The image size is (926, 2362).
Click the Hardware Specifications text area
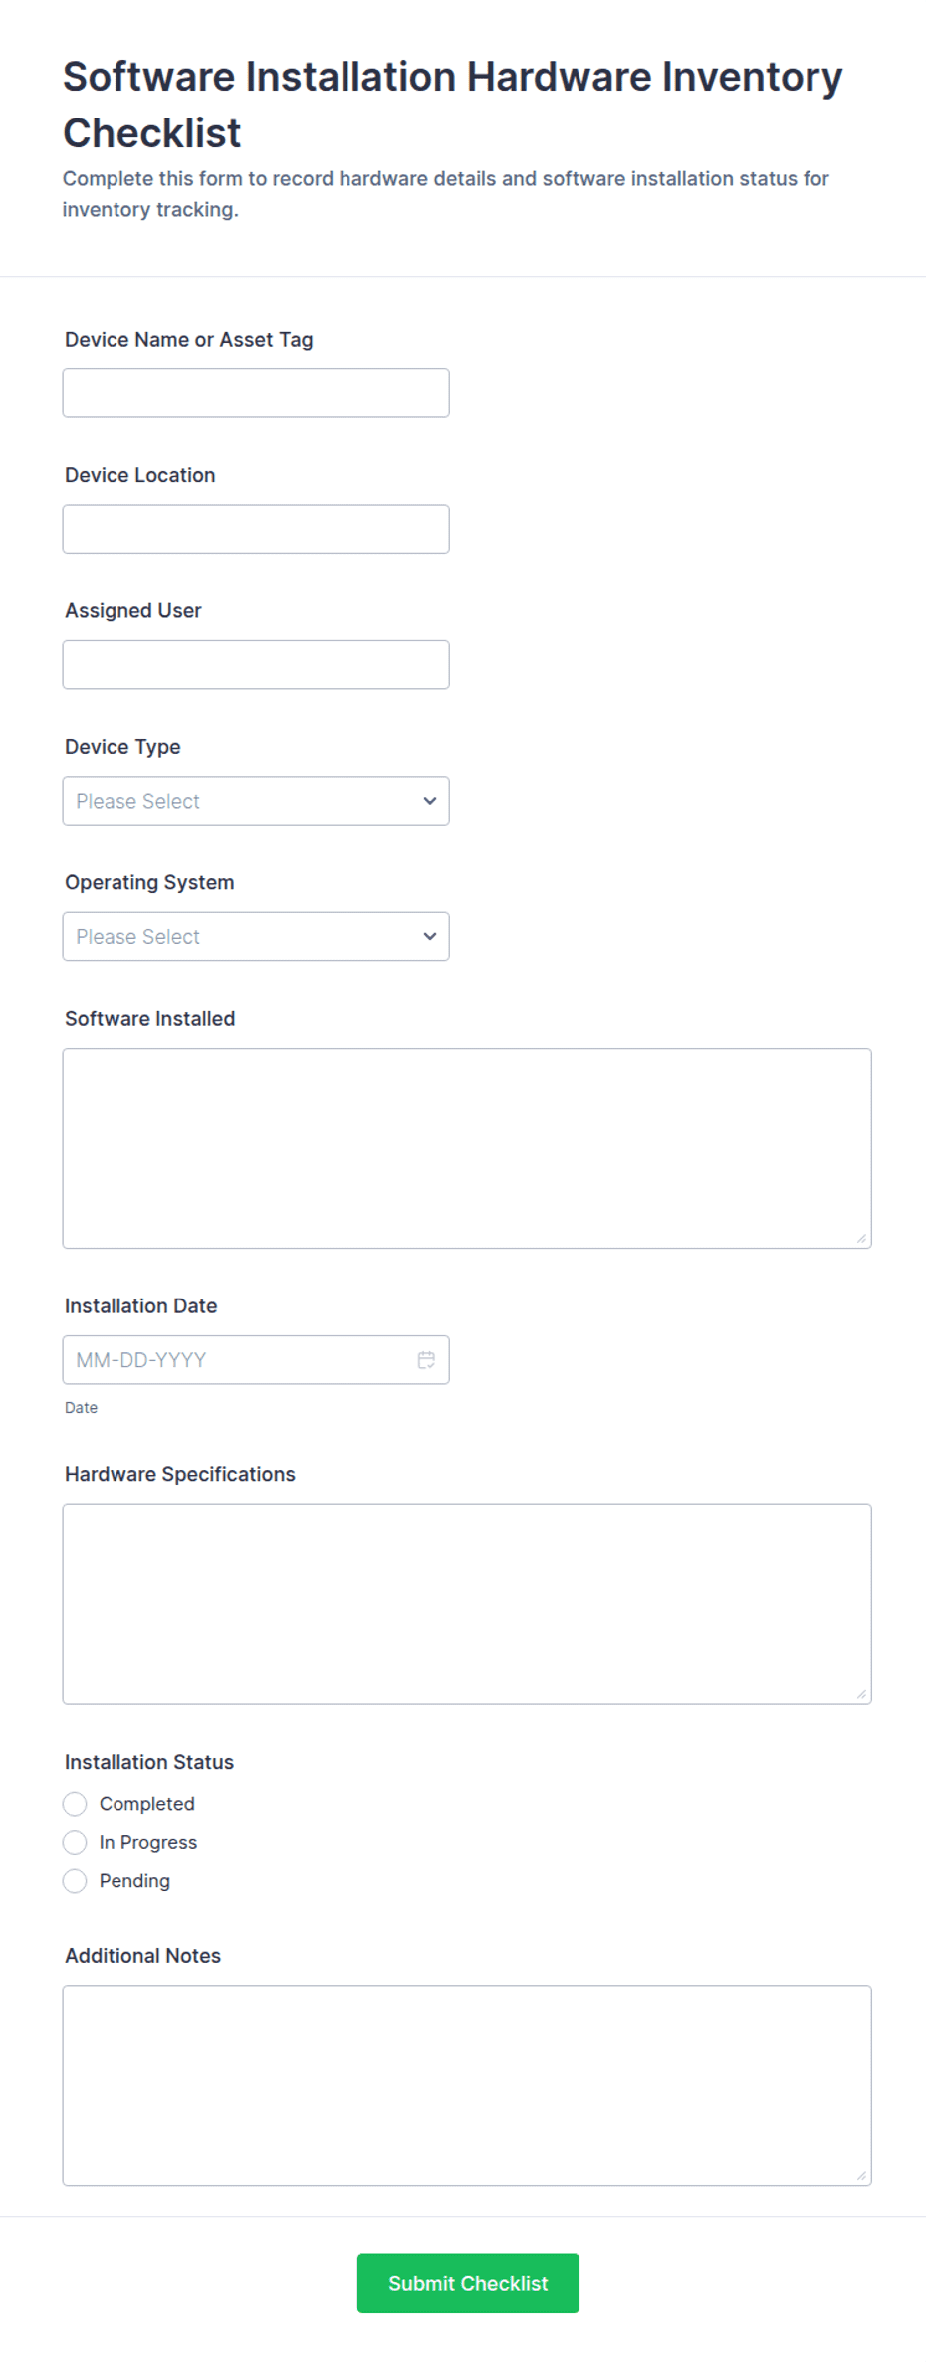(467, 1603)
